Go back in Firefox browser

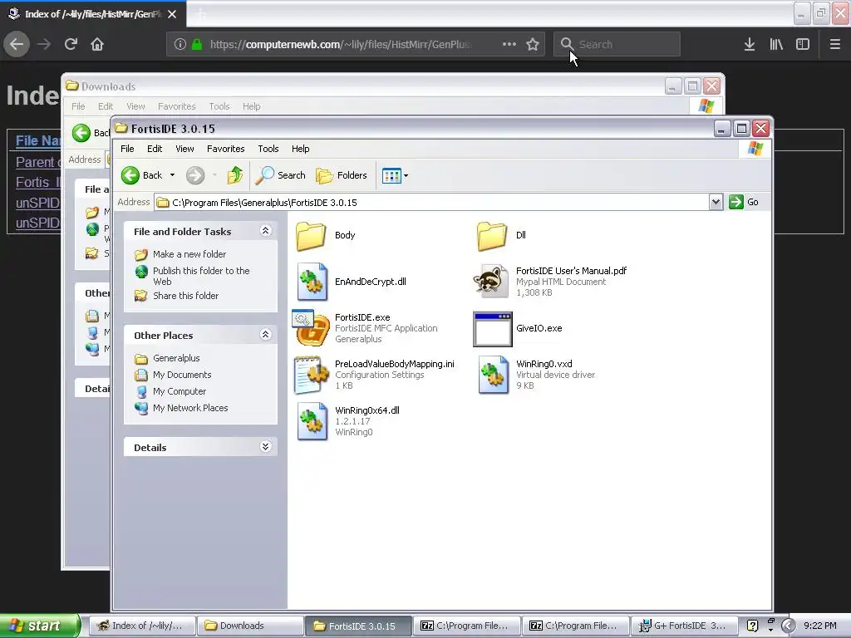17,44
